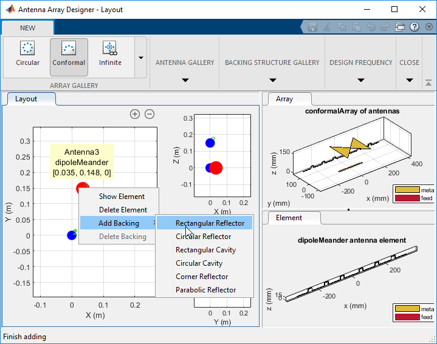
Task: Select blue antenna marker in XY layout plot
Action: (72, 235)
